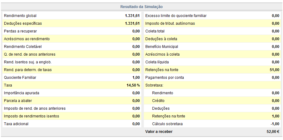Click the Sobretaxa section label
283x140 pixels.
coord(154,85)
